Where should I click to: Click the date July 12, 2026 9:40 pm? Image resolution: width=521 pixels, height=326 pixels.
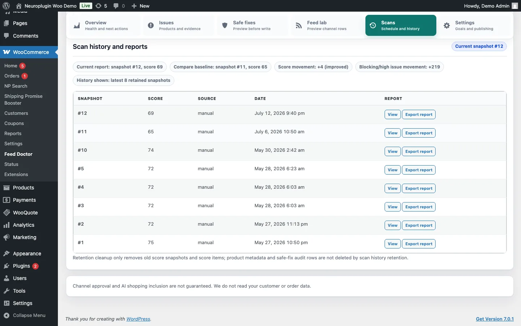tap(280, 113)
